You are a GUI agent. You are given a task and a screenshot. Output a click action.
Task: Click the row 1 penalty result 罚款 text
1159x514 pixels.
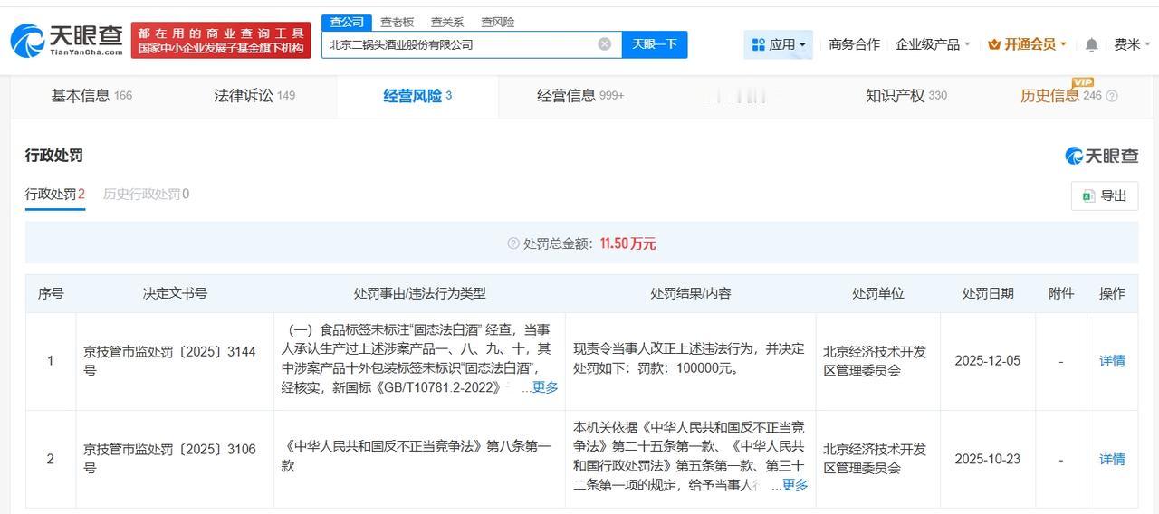689,359
